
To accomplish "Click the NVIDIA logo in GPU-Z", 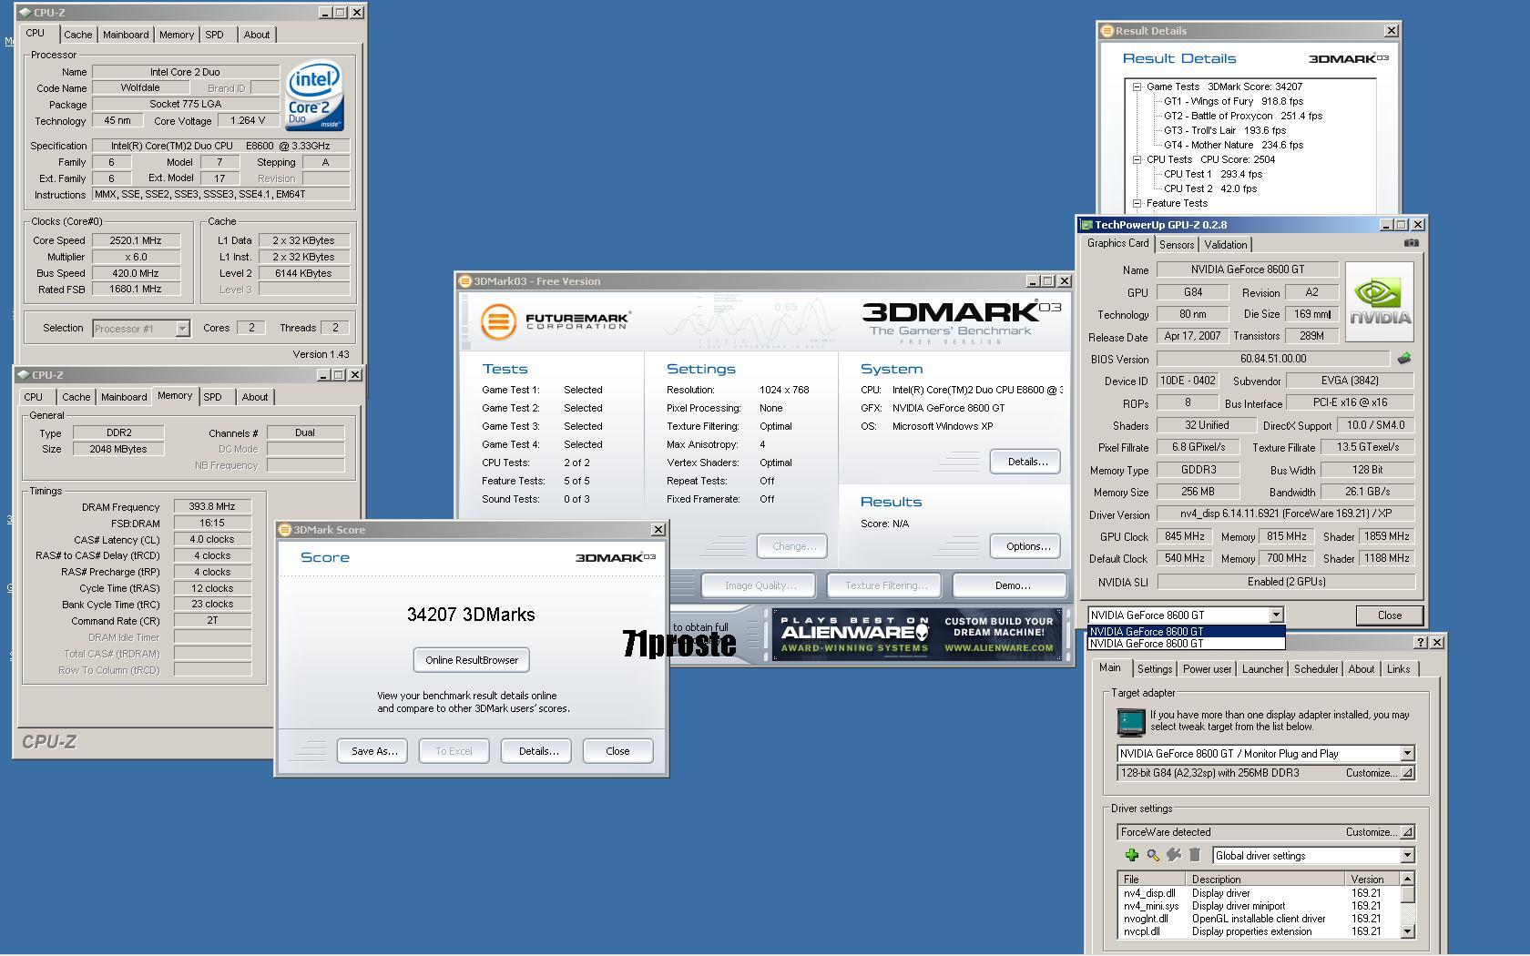I will coord(1380,302).
